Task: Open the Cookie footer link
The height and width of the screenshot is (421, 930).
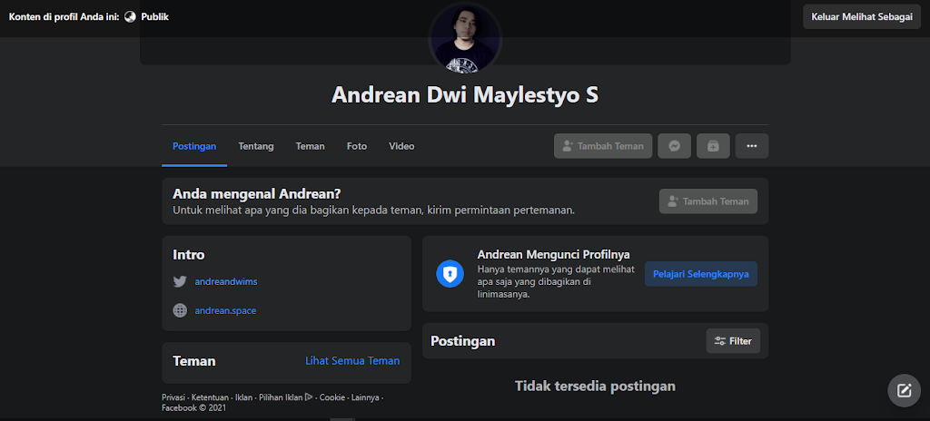Action: coord(332,397)
